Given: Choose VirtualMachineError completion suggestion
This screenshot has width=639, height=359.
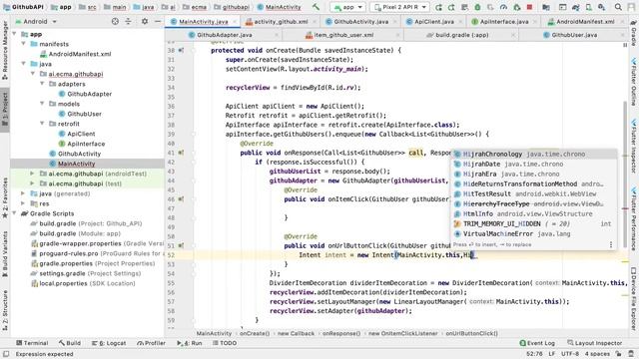Looking at the screenshot, I should (x=533, y=233).
